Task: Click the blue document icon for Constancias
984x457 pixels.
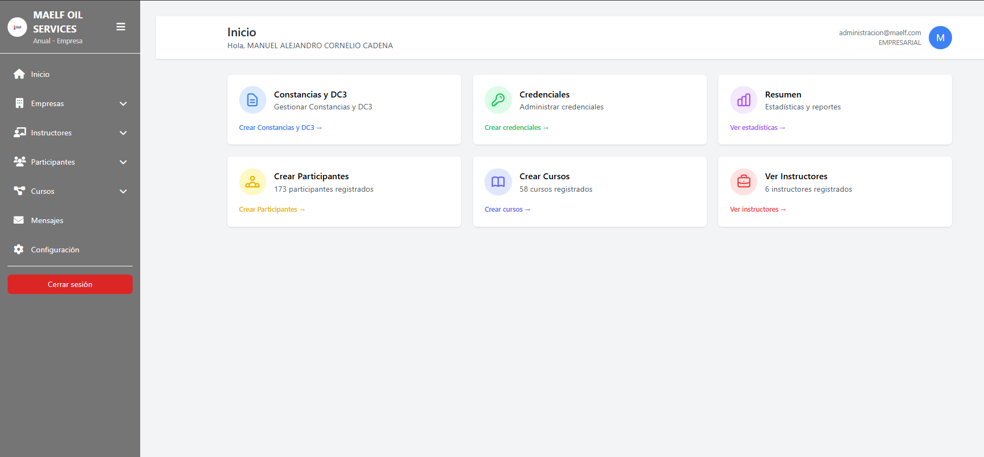Action: 252,100
